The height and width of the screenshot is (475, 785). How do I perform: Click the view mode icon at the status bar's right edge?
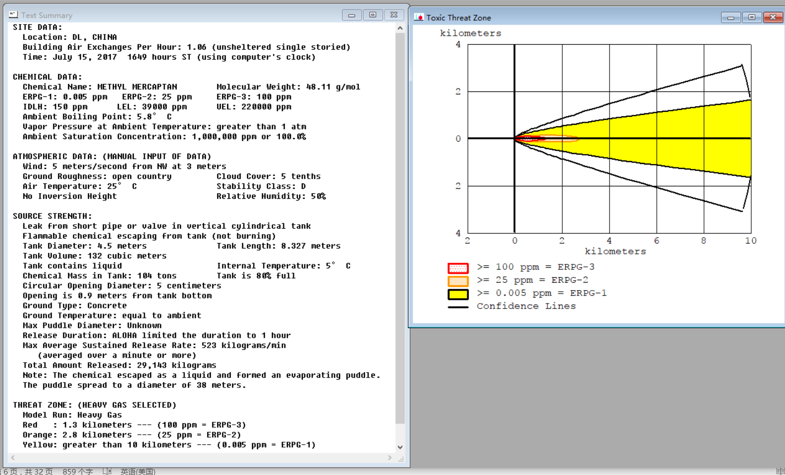point(780,471)
